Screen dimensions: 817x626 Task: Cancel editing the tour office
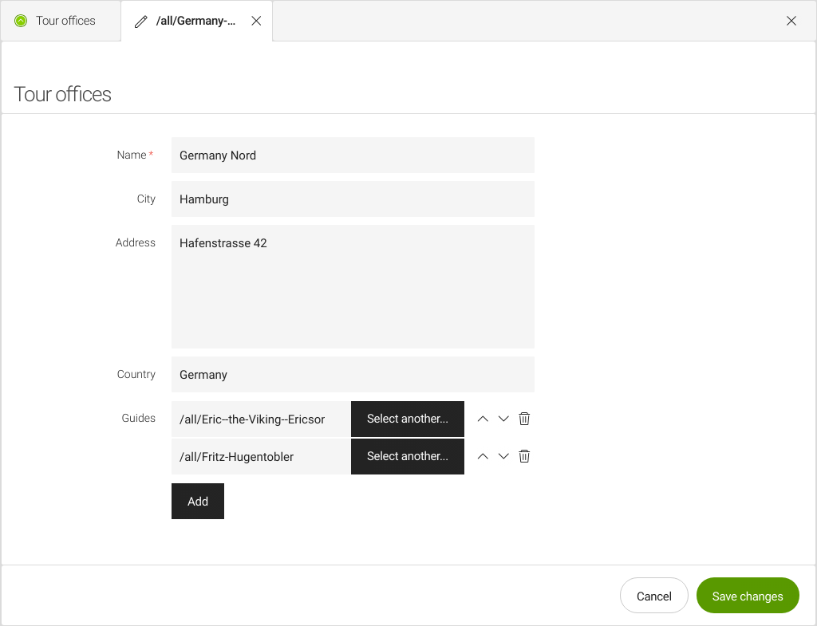(653, 596)
